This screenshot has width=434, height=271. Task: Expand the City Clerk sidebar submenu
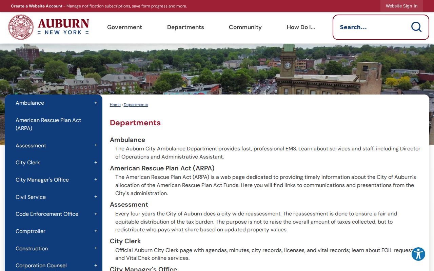[x=96, y=163]
